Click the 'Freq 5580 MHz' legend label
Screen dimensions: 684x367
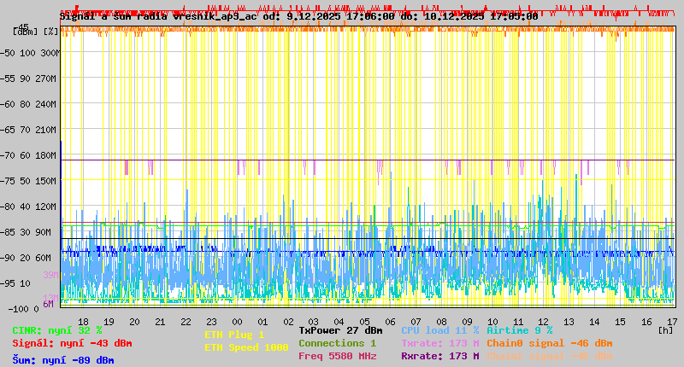tap(337, 356)
